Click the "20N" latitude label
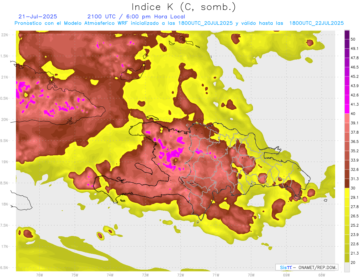This screenshot has height=279, width=361. [5, 119]
